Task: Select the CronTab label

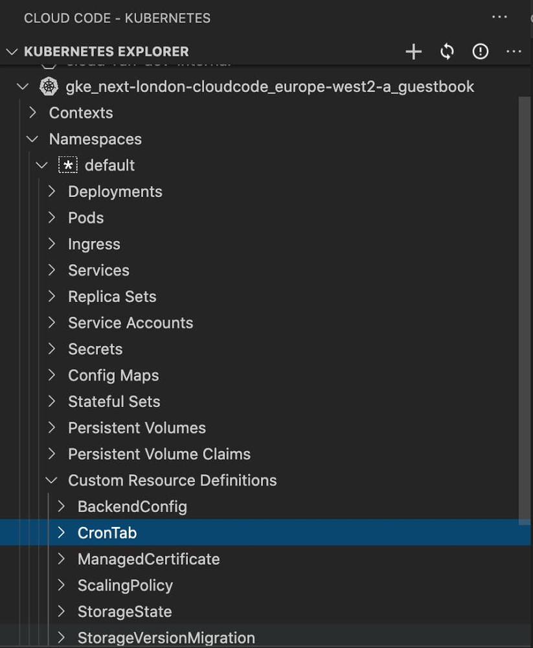Action: pos(107,533)
